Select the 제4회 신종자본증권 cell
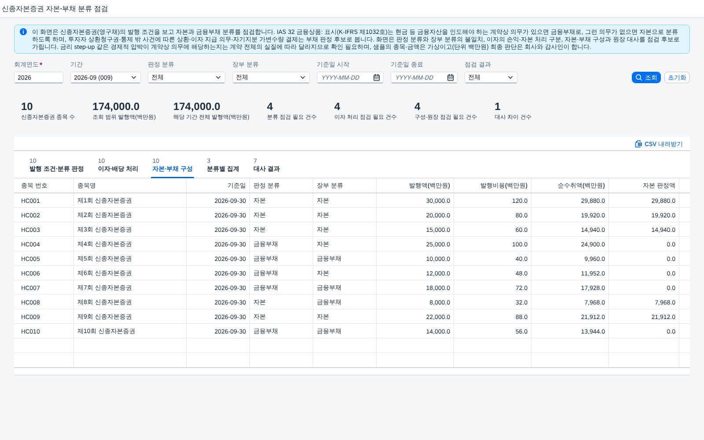 pyautogui.click(x=130, y=244)
